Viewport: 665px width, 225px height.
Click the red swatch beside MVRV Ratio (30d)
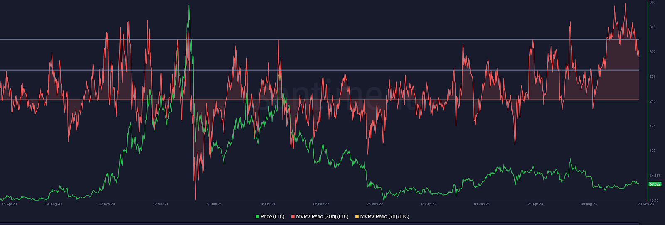293,217
